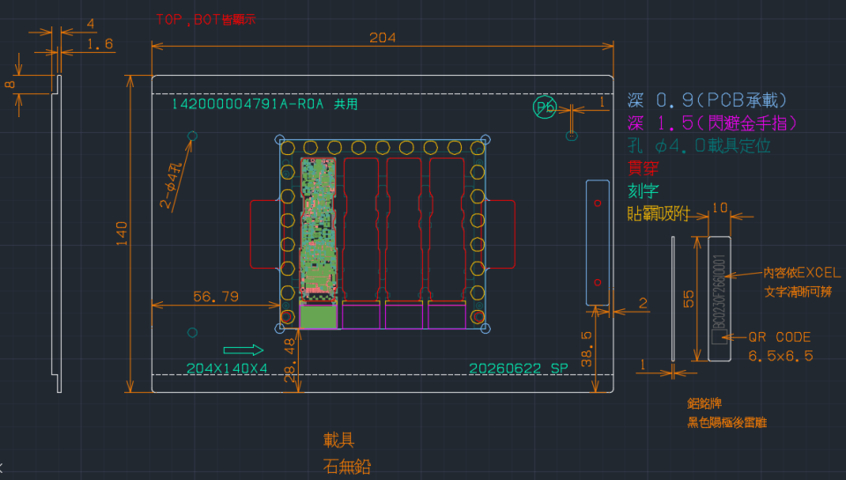Select the '204' width dimension text
This screenshot has height=480, width=846.
(x=382, y=38)
